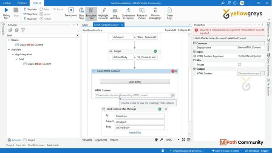Switch to the DESIGN ribbon tab
Viewport: 272px width, 153px height.
(22, 3)
